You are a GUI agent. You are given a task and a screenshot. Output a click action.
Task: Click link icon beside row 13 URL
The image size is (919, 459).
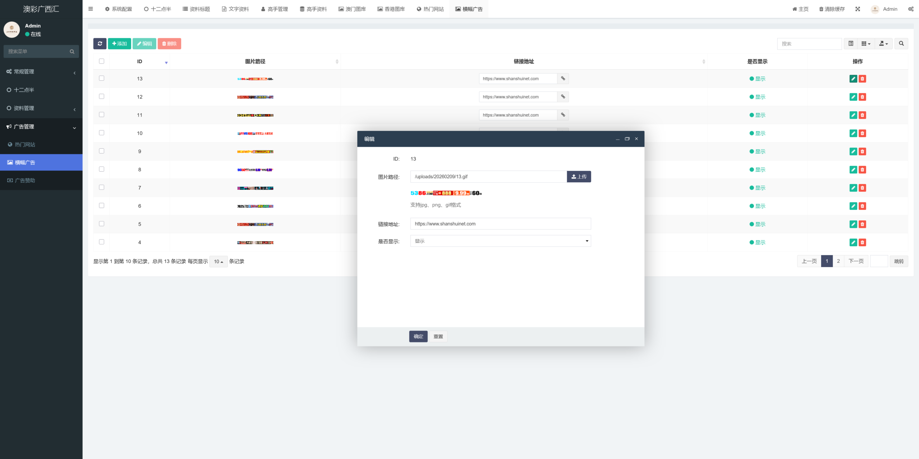(563, 79)
